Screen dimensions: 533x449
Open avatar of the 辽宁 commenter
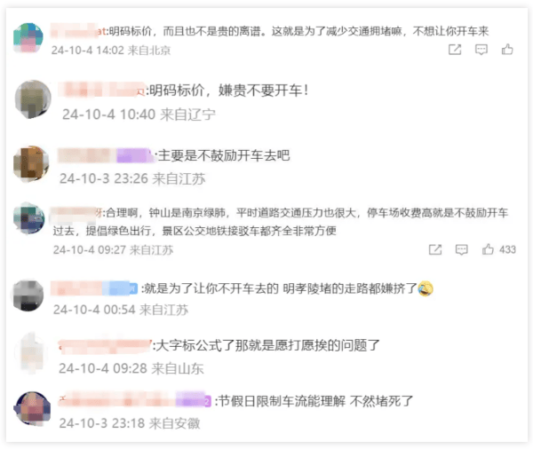point(33,99)
